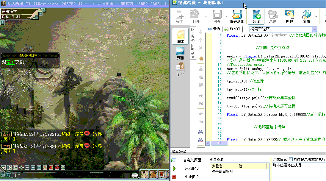Click the 中止[F12] stop button

point(192,177)
